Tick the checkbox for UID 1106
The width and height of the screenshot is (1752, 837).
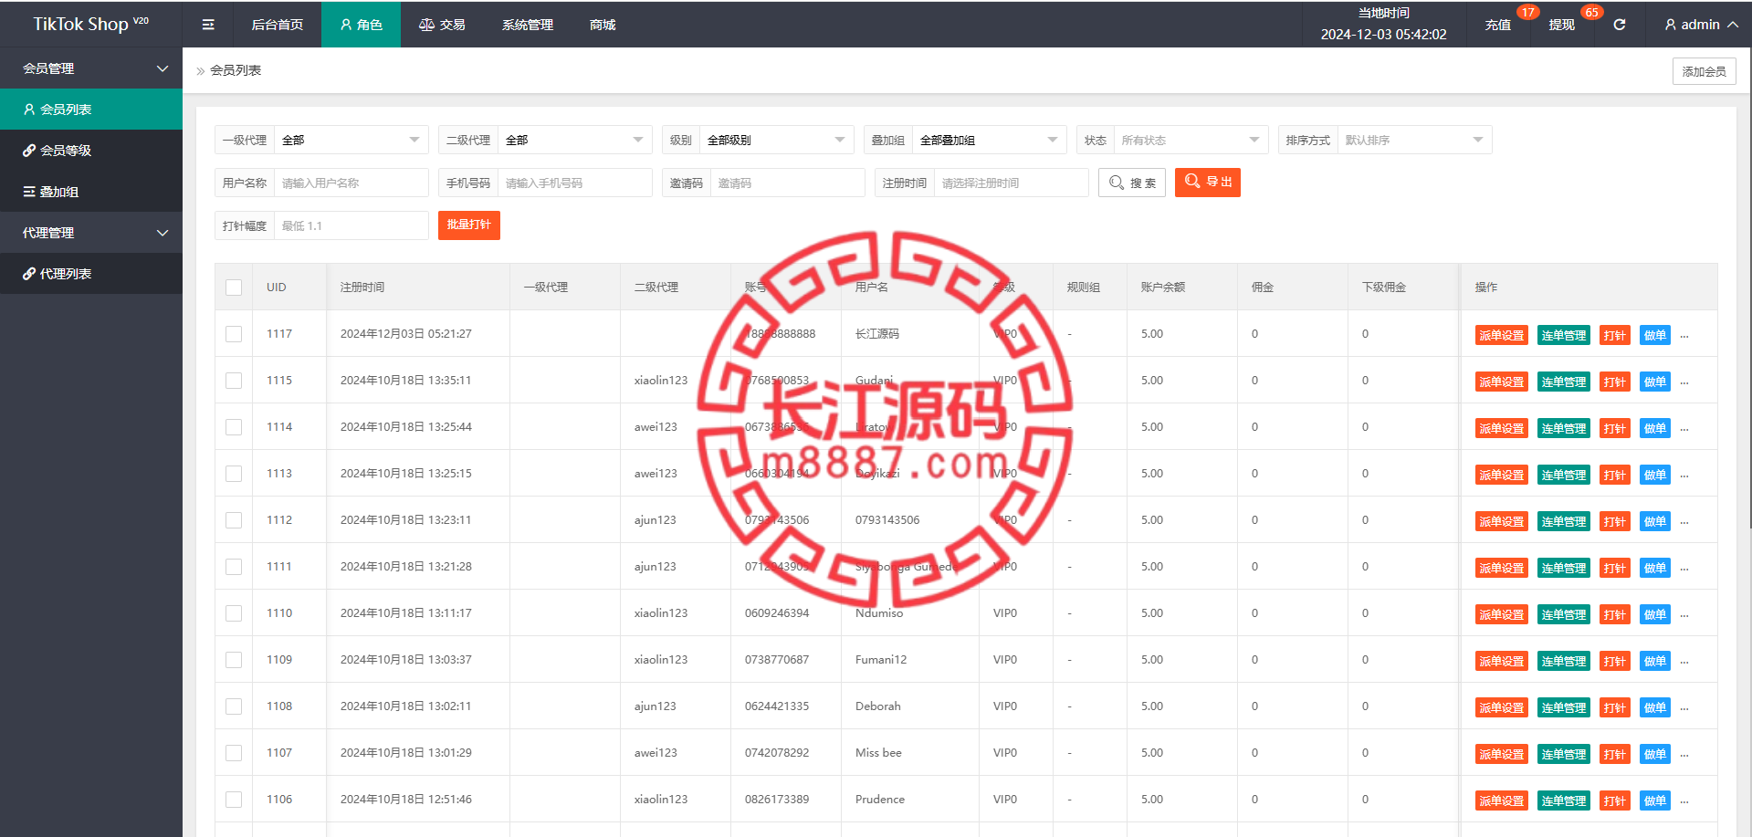234,800
